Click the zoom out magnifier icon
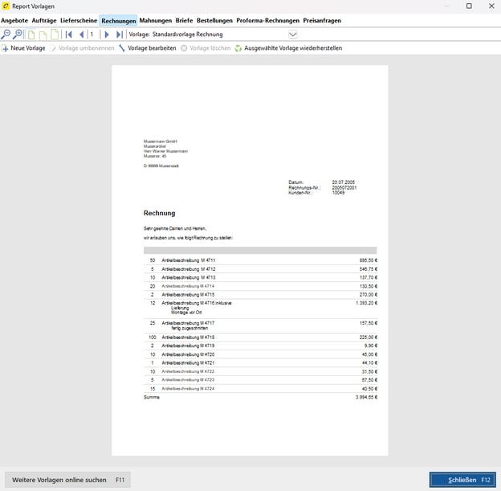The image size is (501, 491). coord(6,35)
